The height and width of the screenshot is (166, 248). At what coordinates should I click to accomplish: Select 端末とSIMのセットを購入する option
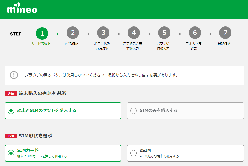point(63,110)
